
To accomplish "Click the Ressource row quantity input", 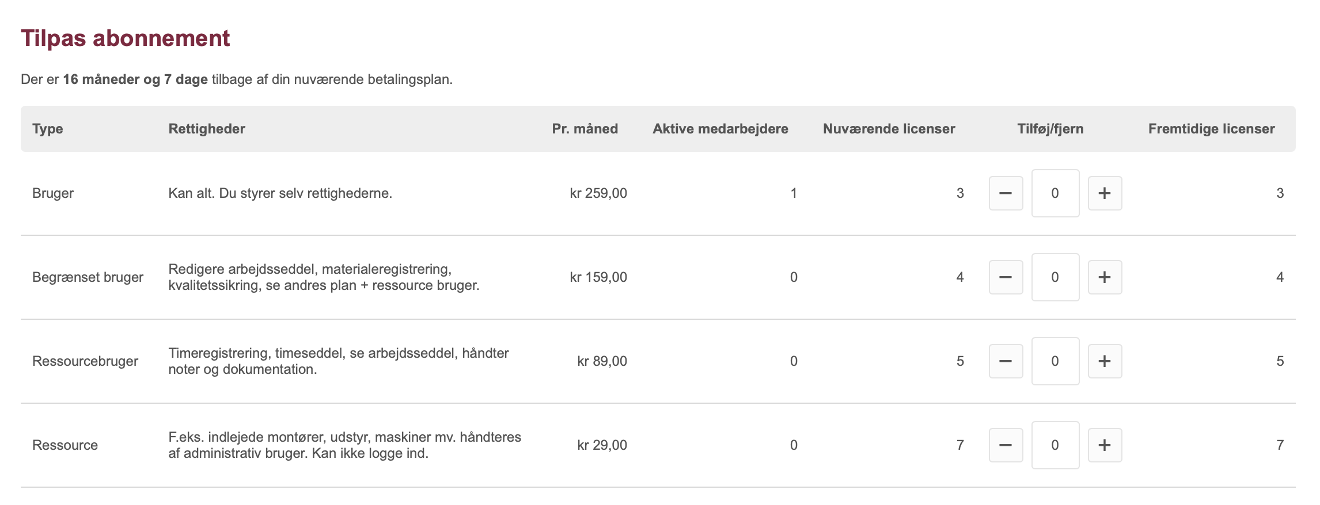I will [x=1055, y=445].
